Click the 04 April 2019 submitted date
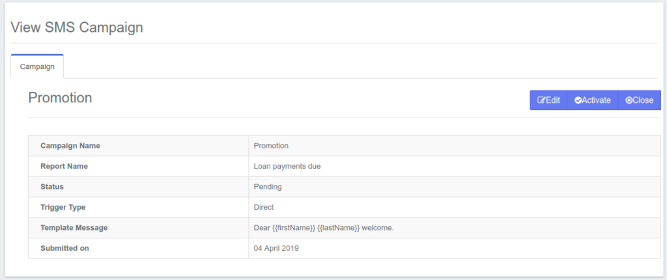The width and height of the screenshot is (667, 280). 277,248
